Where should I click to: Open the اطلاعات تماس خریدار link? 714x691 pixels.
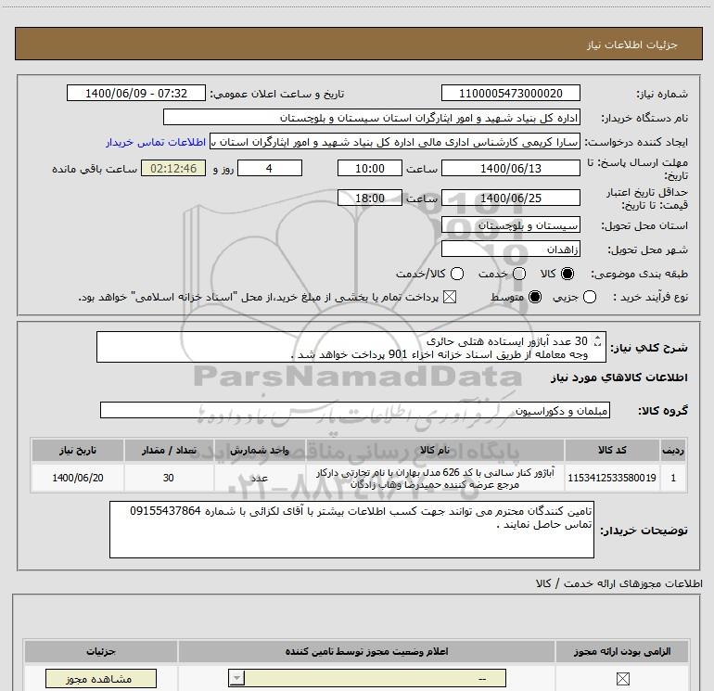coord(156,142)
